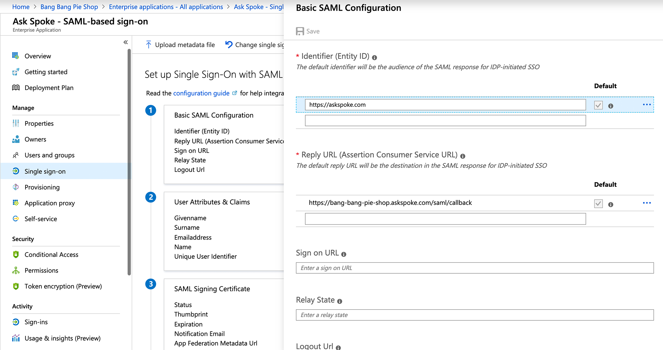
Task: Click the Deployment Plan book icon
Action: pyautogui.click(x=15, y=88)
